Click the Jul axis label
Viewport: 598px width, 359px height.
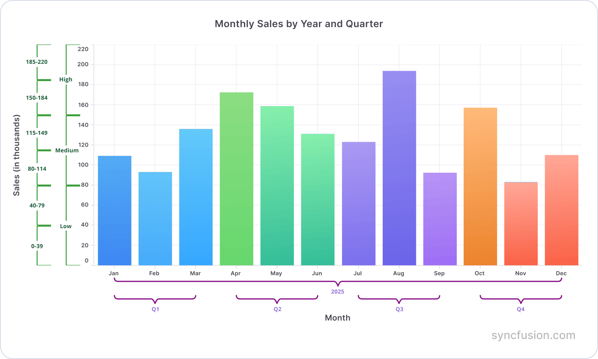point(358,273)
